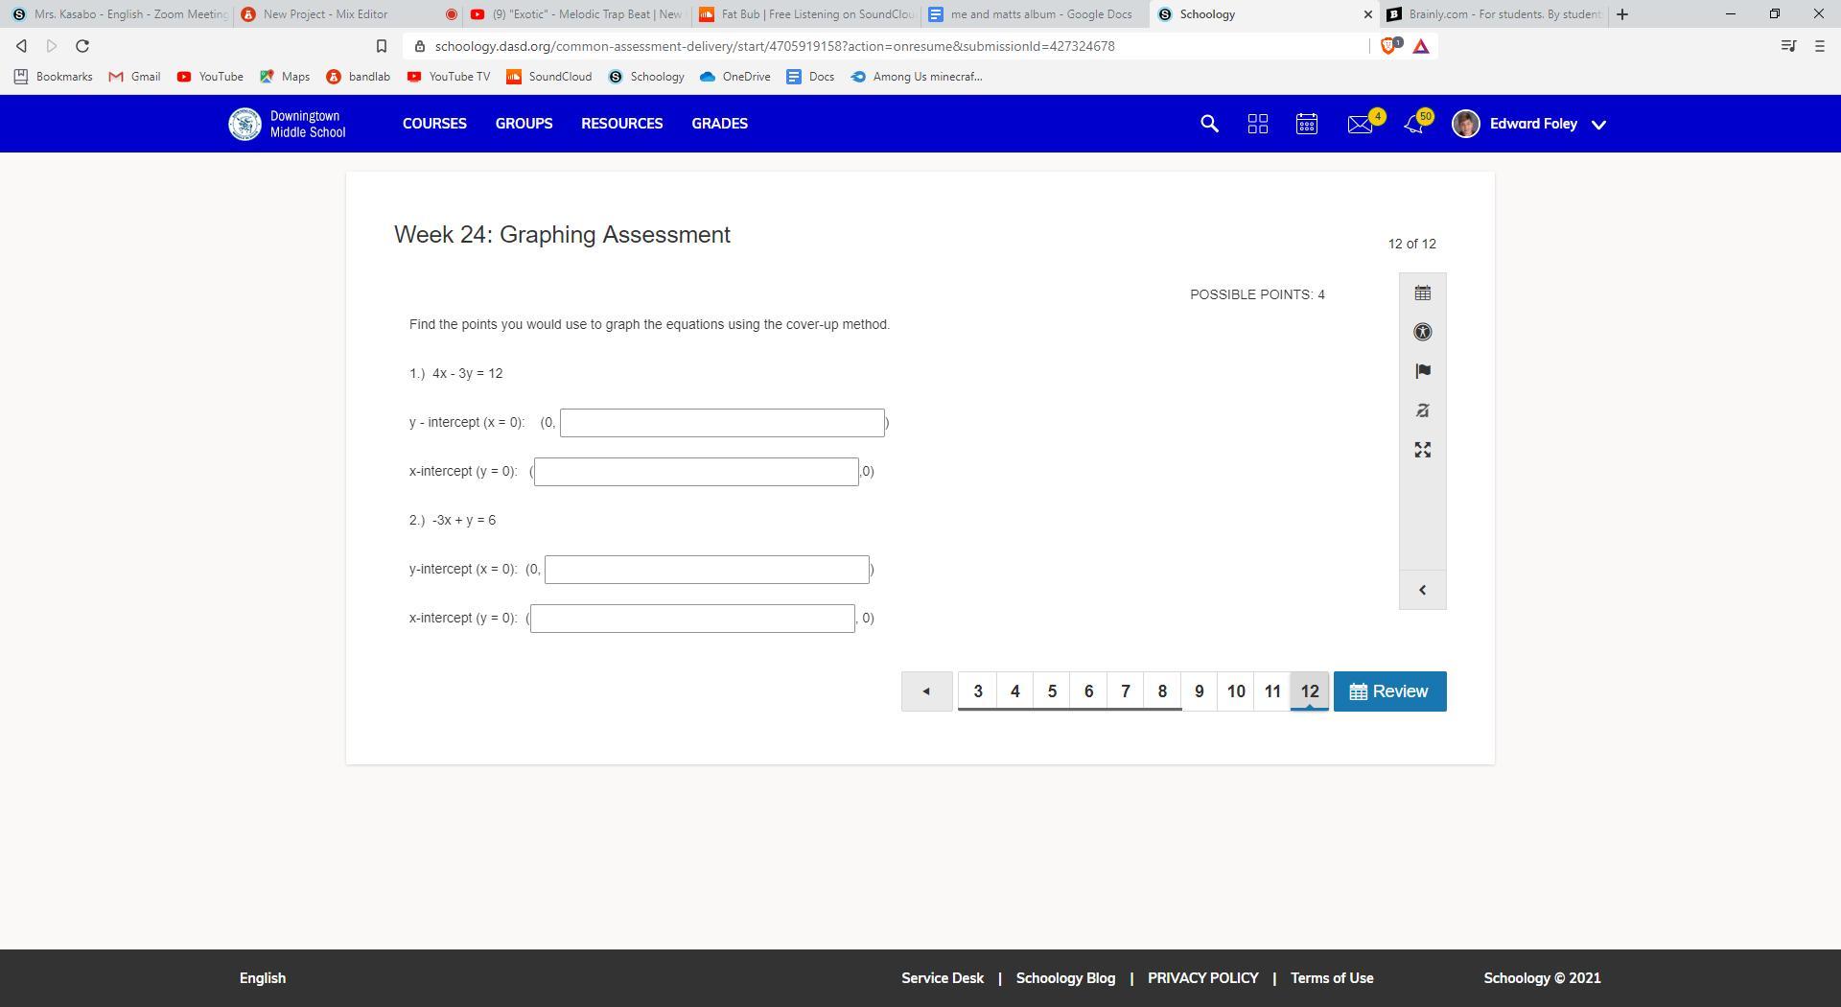Screen dimensions: 1841x1007
Task: Click the question list icon in sidebar
Action: click(x=1422, y=293)
